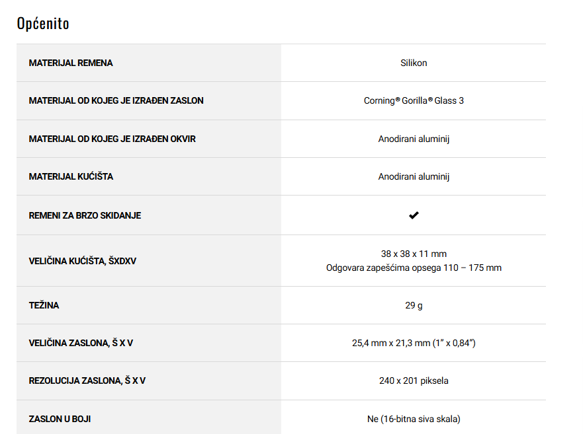Click VELIČINA KUĆIŠTA, ŠXDXV label

coord(82,261)
